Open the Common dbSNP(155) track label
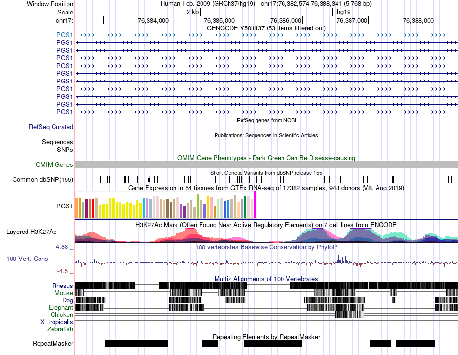This screenshot has width=458, height=355. (42, 180)
